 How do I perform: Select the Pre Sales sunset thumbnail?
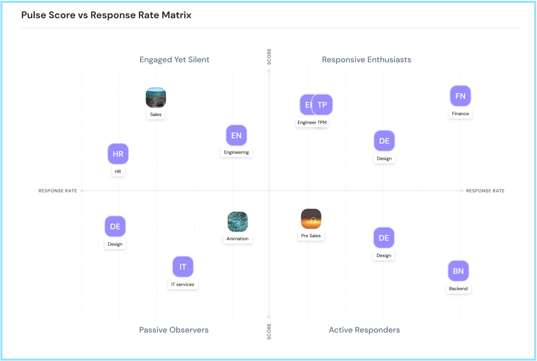311,219
